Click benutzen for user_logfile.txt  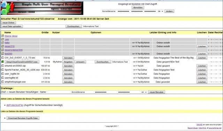pos(68,74)
